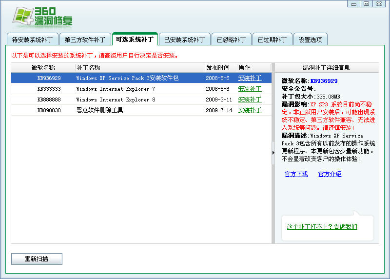The height and width of the screenshot is (279, 390).
Task: Click the 漏洞补丁详细信息 panel header
Action: [326, 68]
